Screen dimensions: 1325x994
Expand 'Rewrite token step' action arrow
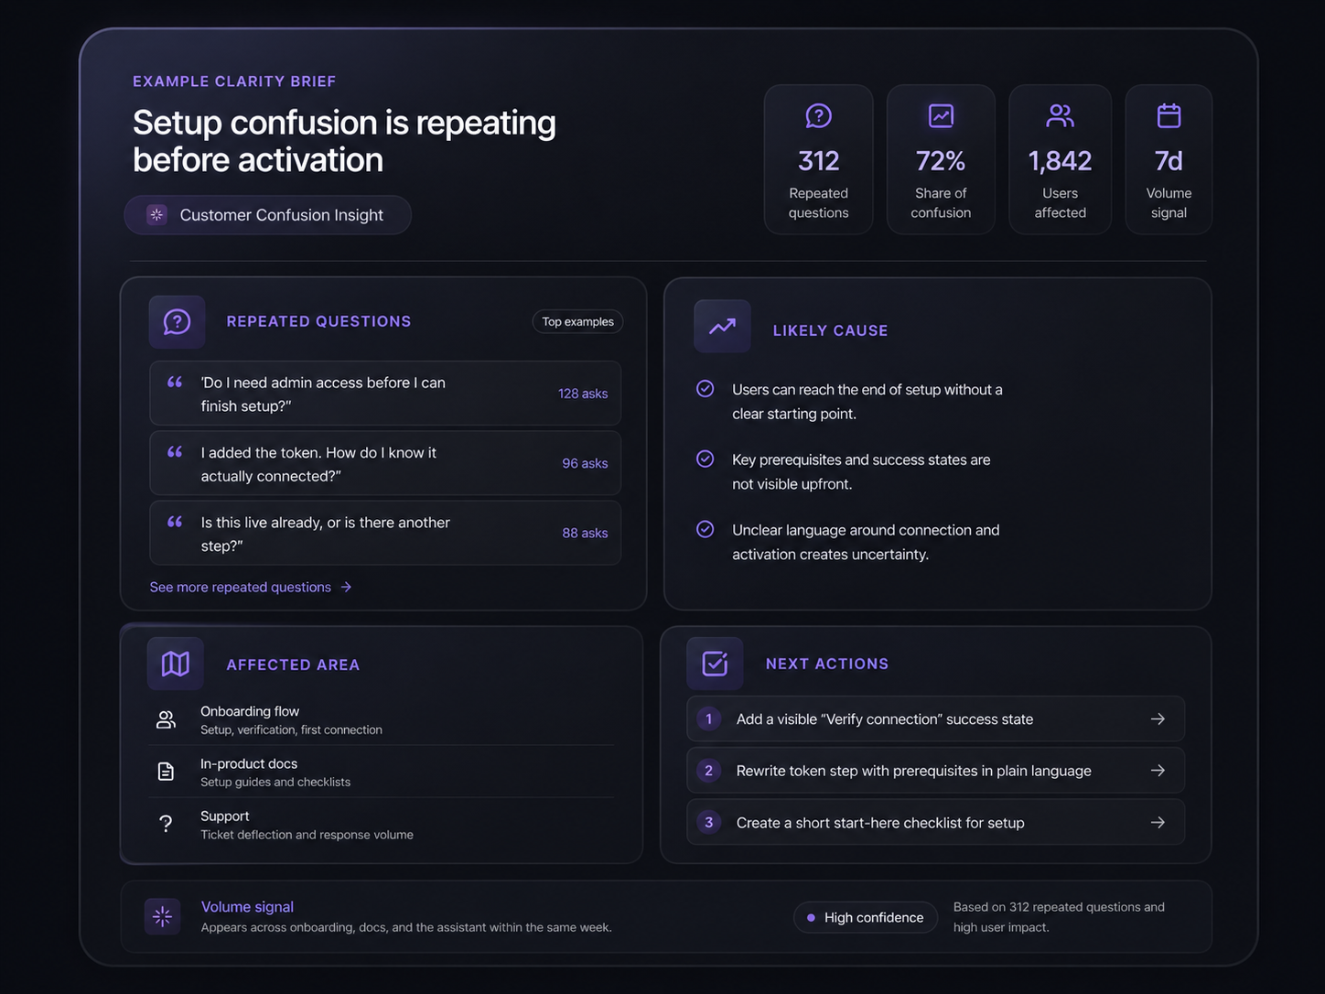click(x=1158, y=771)
